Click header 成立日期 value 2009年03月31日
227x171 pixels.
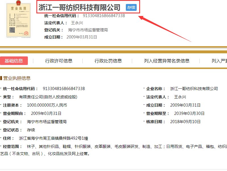point(82,37)
